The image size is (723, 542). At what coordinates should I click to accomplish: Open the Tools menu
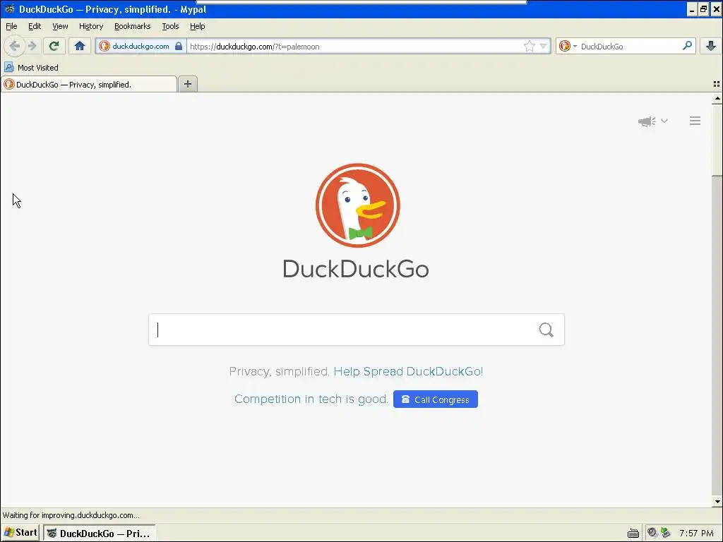tap(170, 26)
